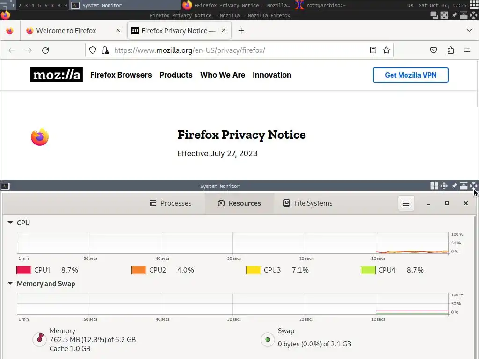Select the Firefox Privacy Notice tab
This screenshot has width=479, height=359.
(x=179, y=30)
